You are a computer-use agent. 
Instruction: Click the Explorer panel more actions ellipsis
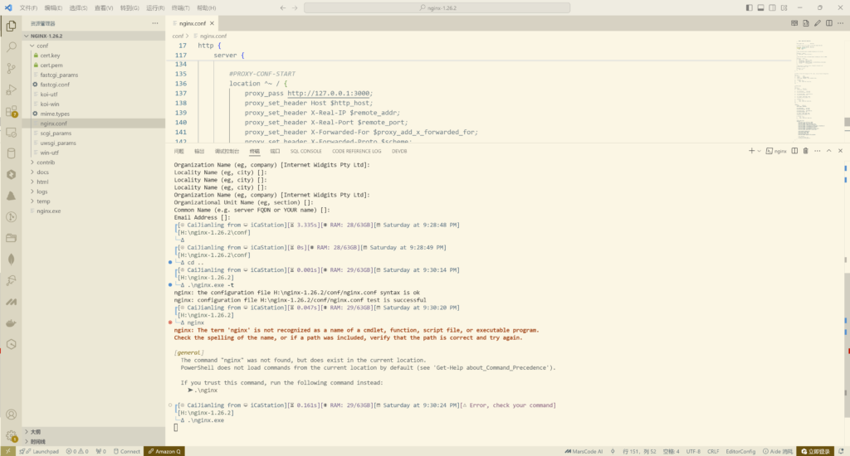coord(155,23)
